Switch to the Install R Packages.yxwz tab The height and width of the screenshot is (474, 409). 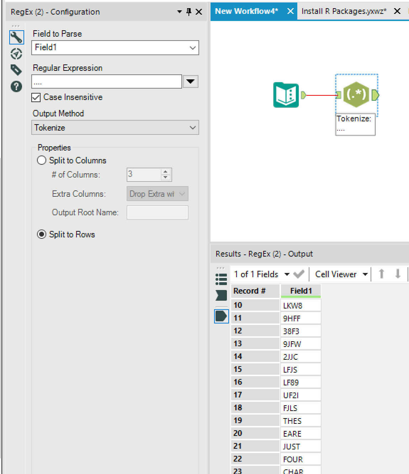tap(344, 11)
